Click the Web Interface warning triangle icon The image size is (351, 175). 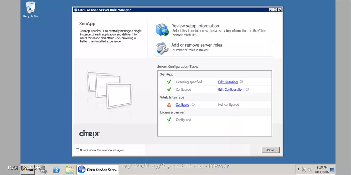[169, 104]
